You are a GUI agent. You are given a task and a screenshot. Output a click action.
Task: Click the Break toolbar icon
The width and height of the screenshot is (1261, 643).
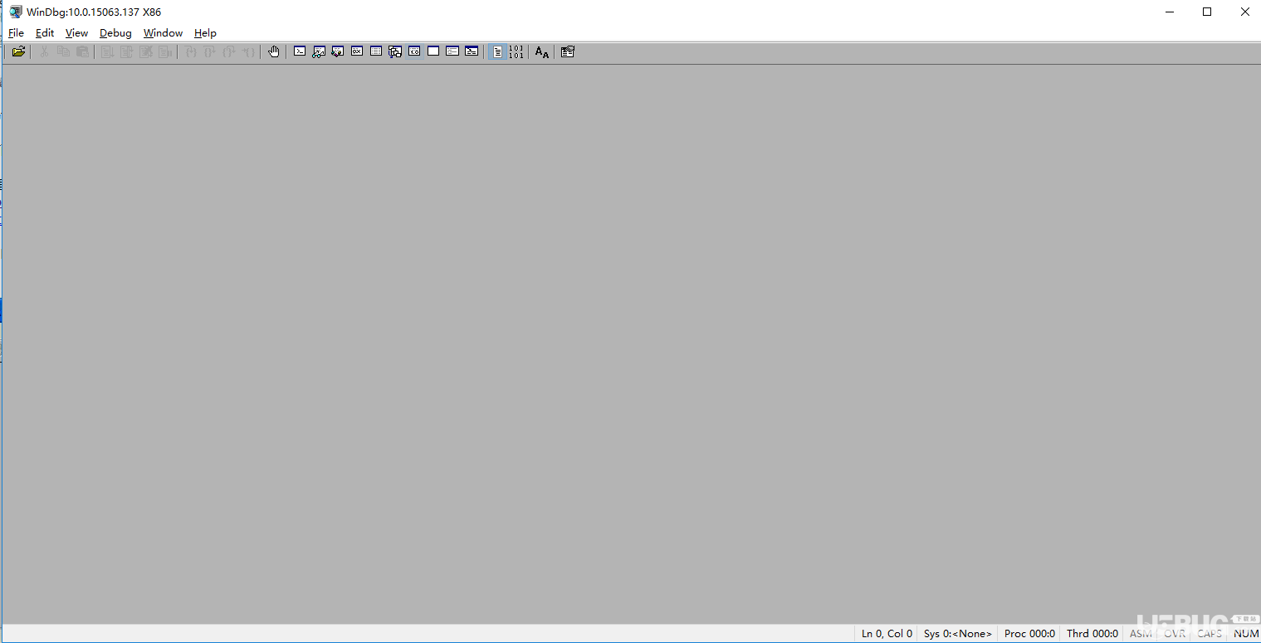pyautogui.click(x=165, y=51)
